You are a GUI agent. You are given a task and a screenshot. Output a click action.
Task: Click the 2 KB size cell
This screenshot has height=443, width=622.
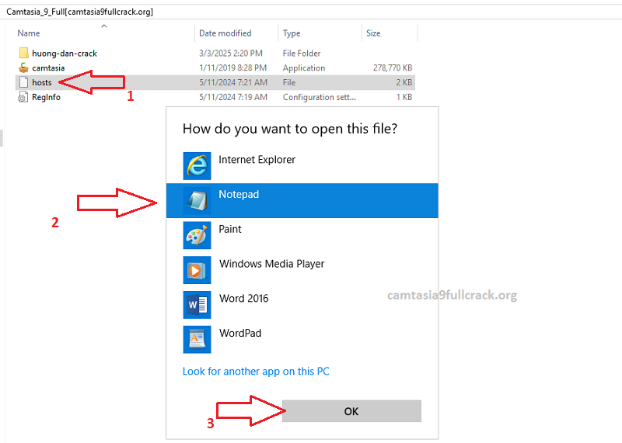click(404, 82)
